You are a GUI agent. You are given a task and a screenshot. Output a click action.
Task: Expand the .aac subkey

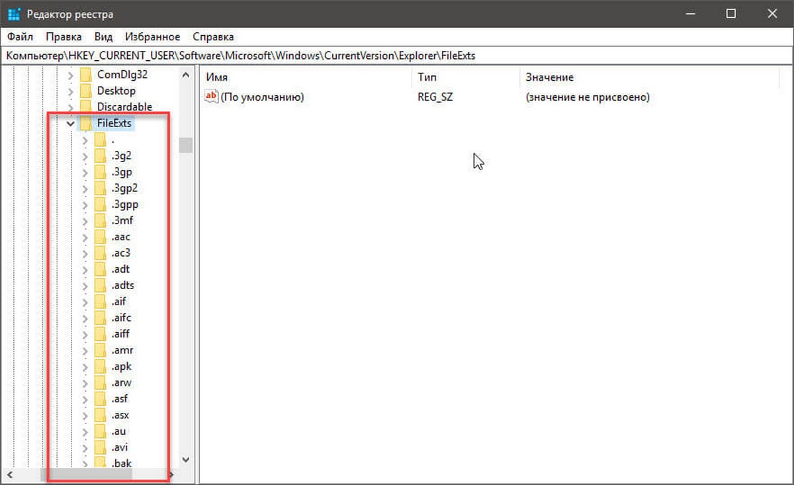84,237
